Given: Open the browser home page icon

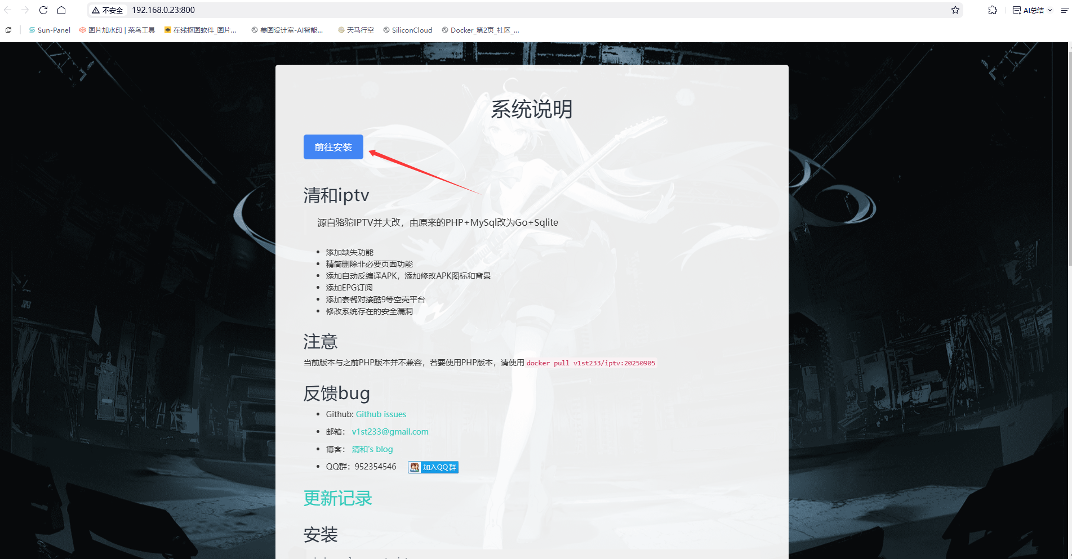Looking at the screenshot, I should 61,10.
